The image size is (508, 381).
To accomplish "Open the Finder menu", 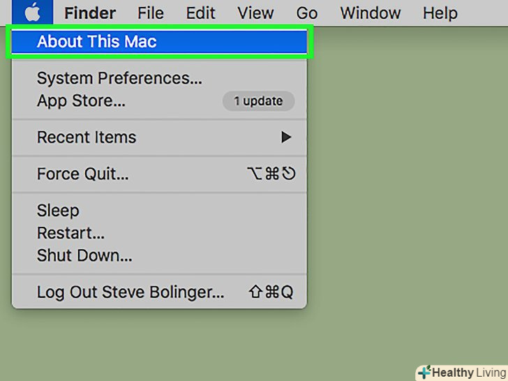I will click(x=90, y=13).
